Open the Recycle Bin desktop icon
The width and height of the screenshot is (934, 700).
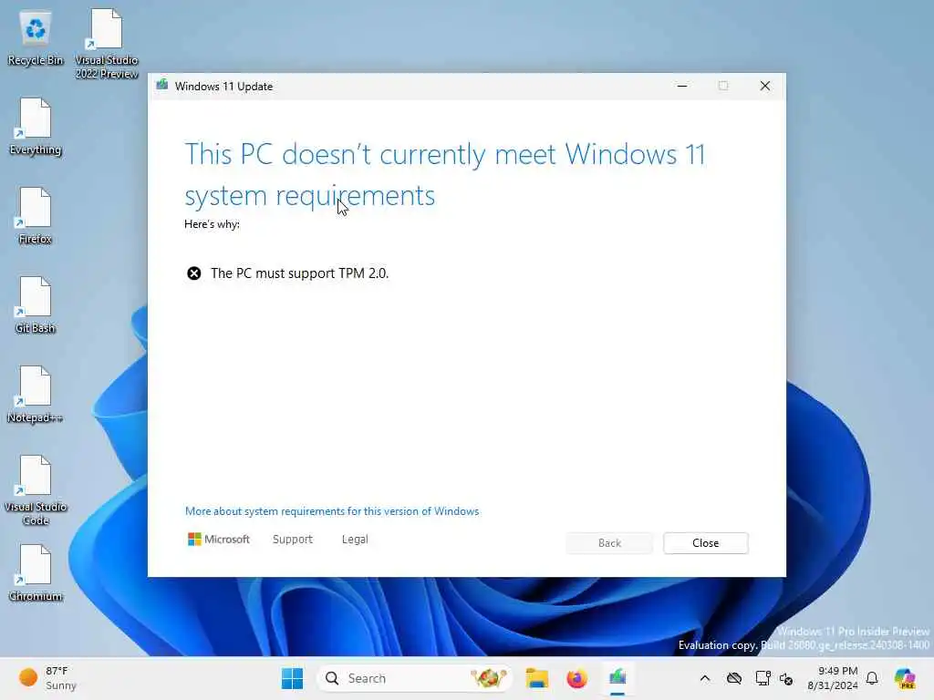[36, 37]
